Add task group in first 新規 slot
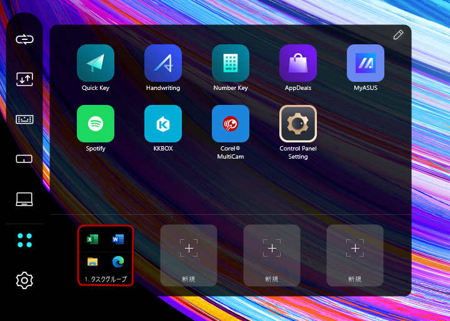This screenshot has height=321, width=450. click(189, 255)
